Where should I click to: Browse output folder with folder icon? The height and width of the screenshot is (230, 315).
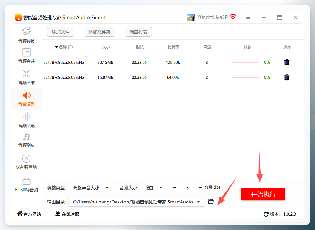click(x=211, y=201)
